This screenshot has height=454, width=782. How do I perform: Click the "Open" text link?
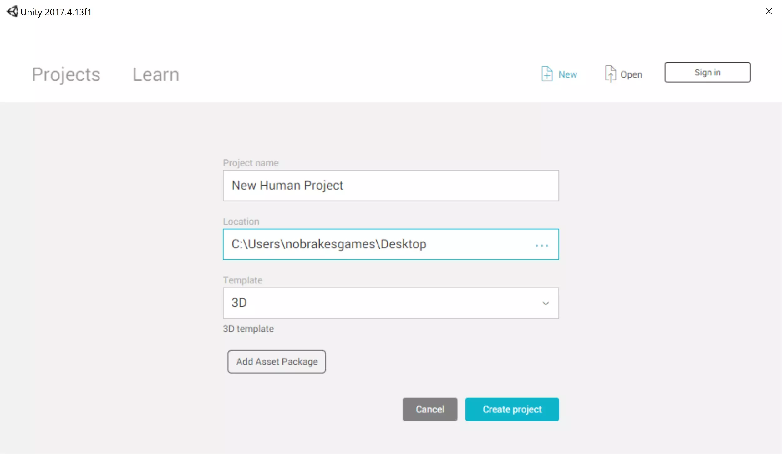[631, 74]
